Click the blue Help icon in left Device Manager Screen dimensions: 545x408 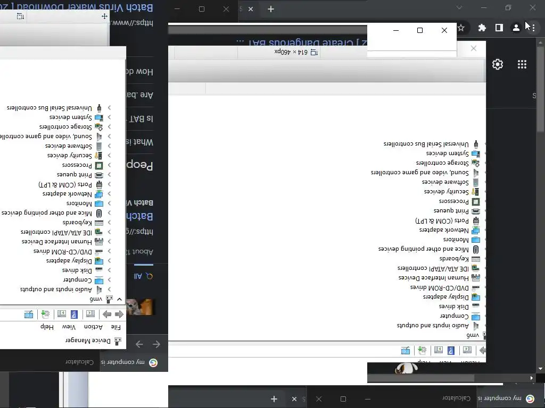74,314
